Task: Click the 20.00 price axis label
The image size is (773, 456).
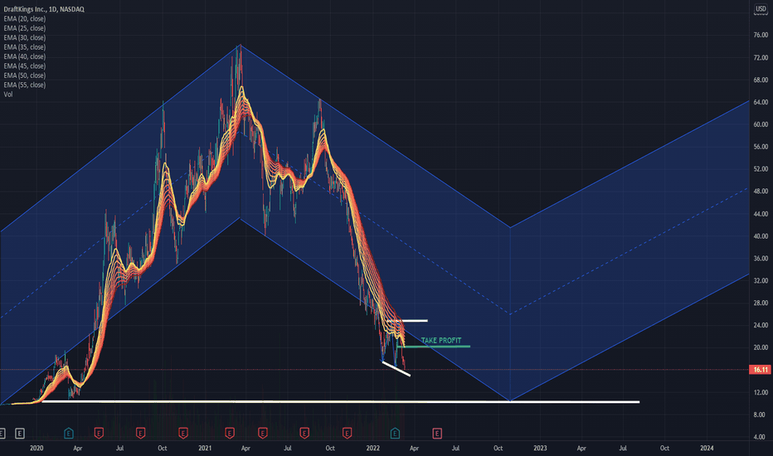Action: click(761, 347)
